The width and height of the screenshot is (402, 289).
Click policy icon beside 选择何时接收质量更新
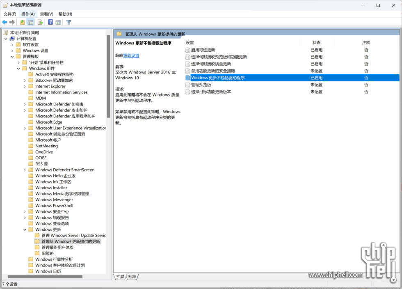coord(188,64)
